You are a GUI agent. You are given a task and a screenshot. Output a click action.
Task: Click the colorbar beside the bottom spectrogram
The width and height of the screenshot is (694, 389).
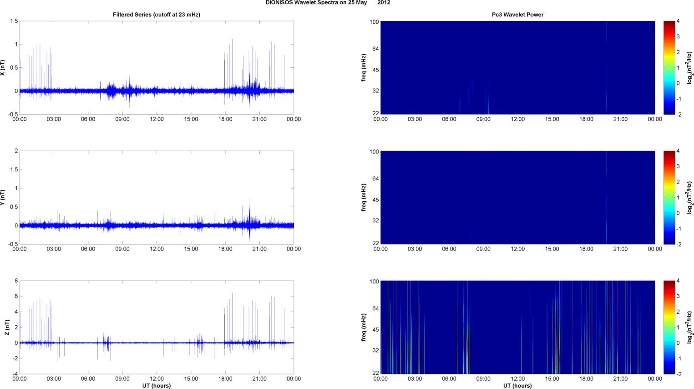point(669,328)
